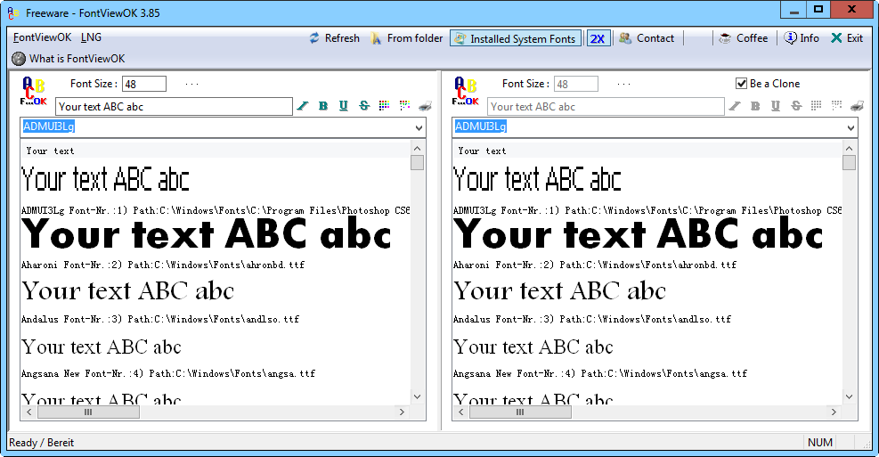
Task: Click right pane vertical scrollbar down arrow
Action: click(850, 396)
